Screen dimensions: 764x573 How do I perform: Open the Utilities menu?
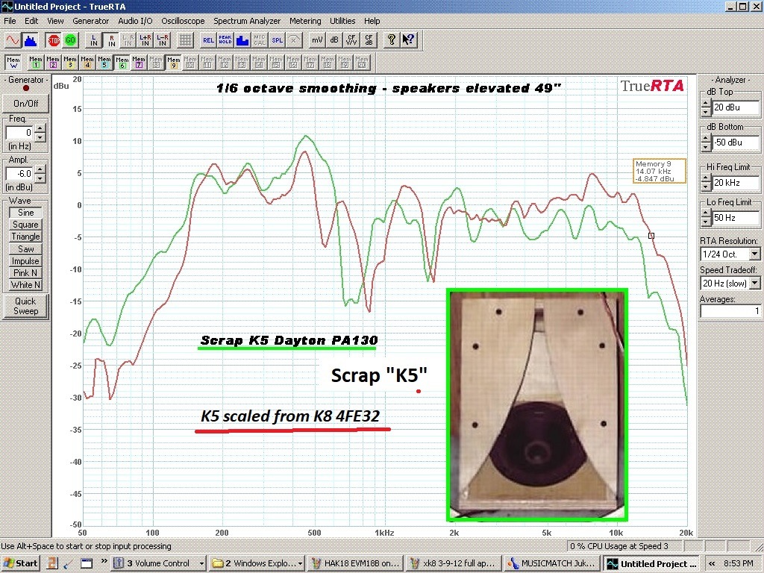click(342, 21)
